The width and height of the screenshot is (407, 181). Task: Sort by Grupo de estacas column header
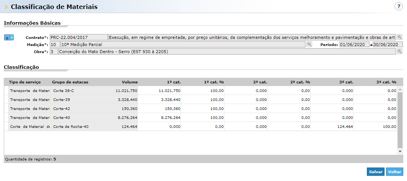(70, 82)
